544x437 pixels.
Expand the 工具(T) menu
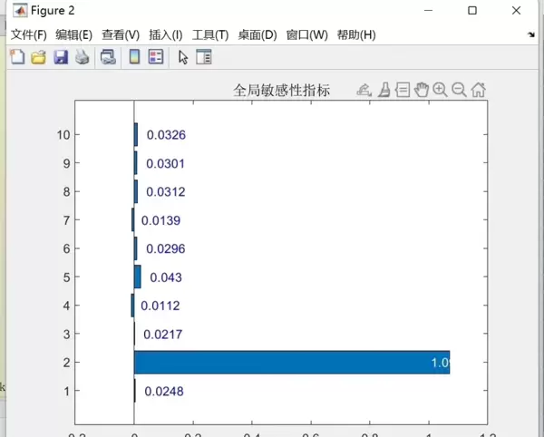210,34
